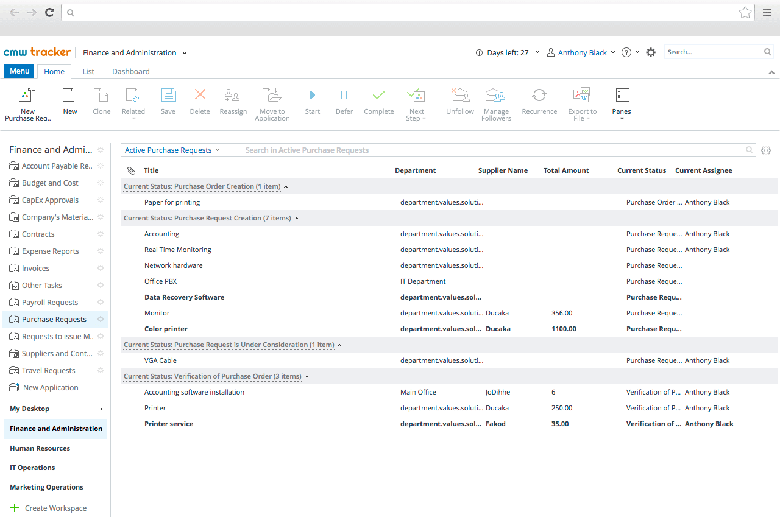
Task: Open the Active Purchase Requests dropdown
Action: coord(172,150)
